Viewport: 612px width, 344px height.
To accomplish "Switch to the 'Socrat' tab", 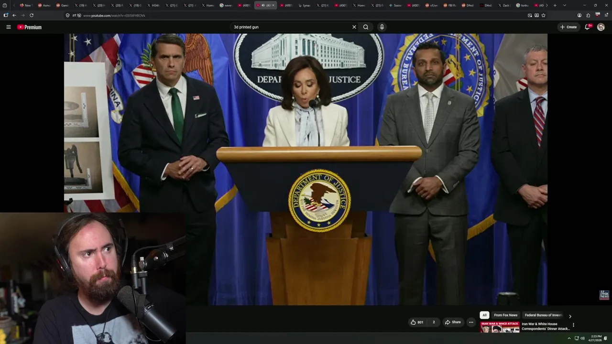I will coord(395,5).
